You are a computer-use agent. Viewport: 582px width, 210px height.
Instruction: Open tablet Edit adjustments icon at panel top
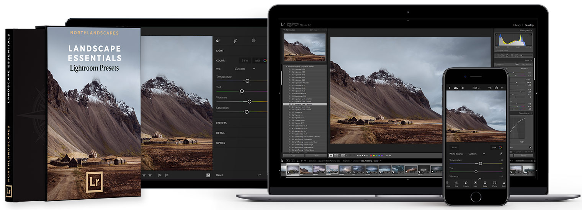(218, 40)
